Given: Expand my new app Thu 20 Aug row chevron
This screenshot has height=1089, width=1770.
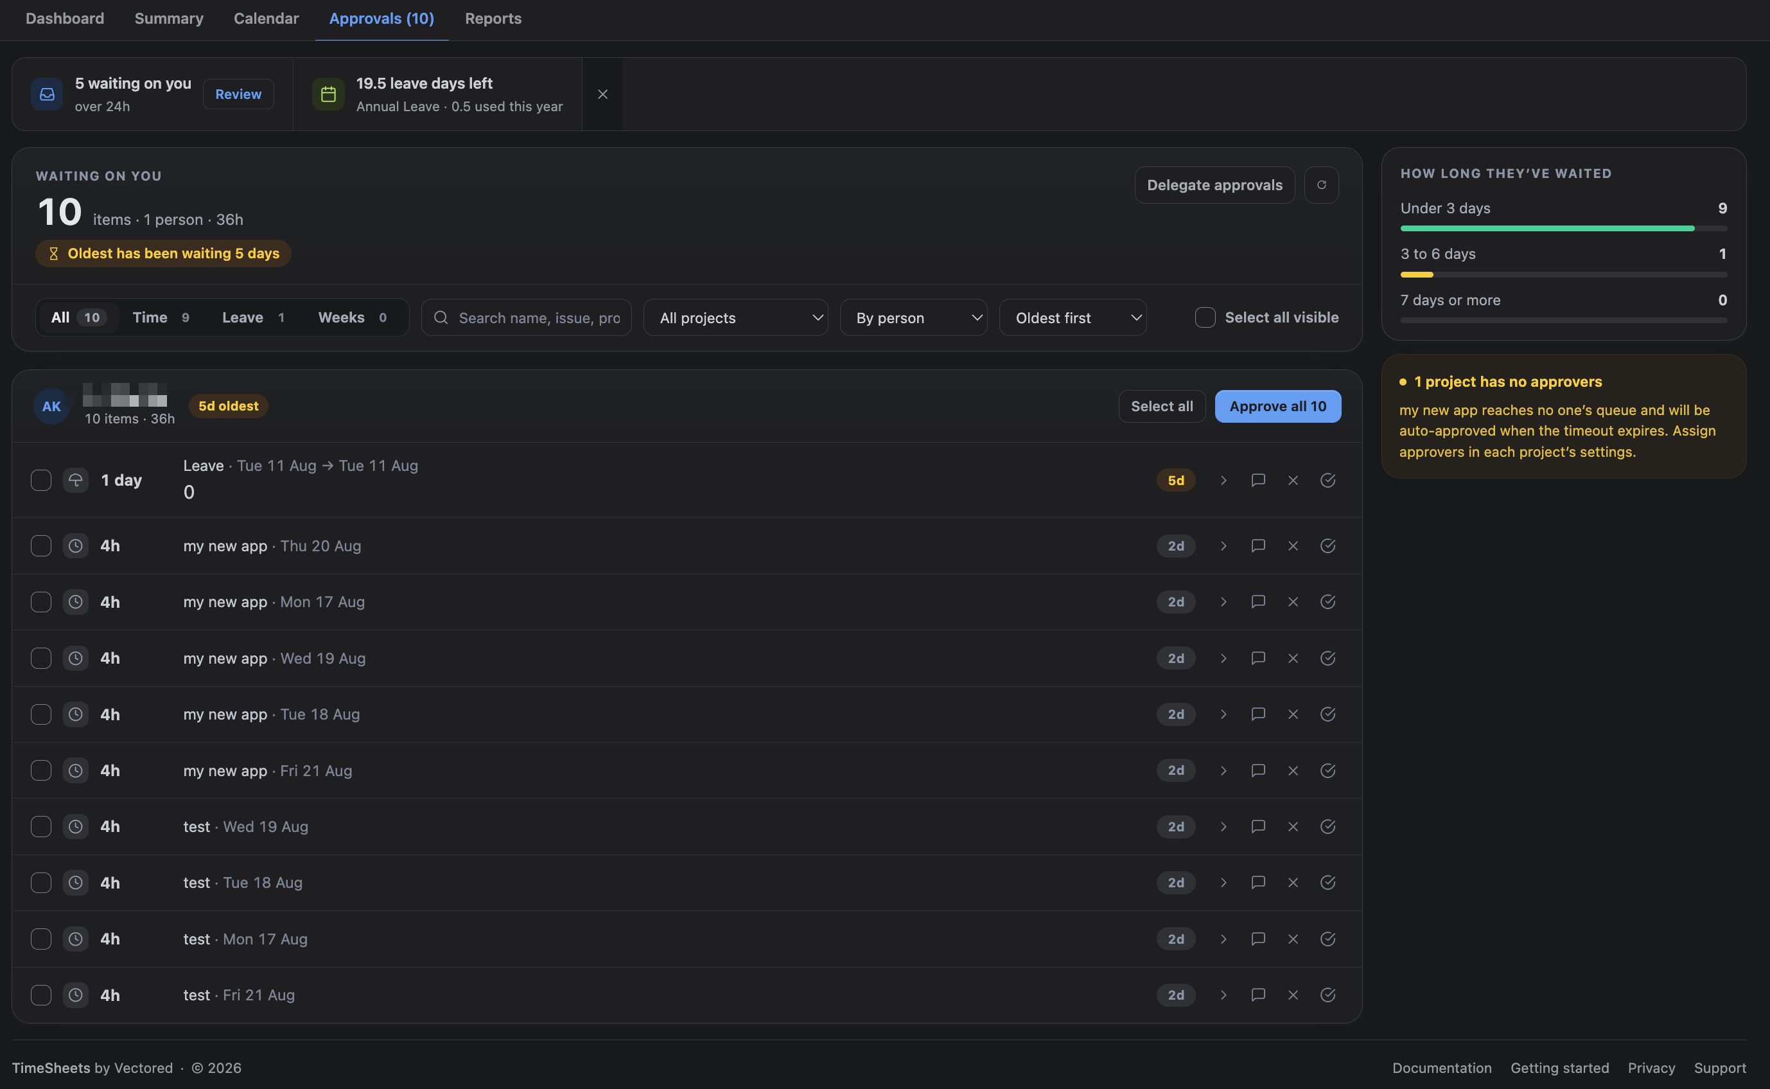Looking at the screenshot, I should pyautogui.click(x=1223, y=546).
